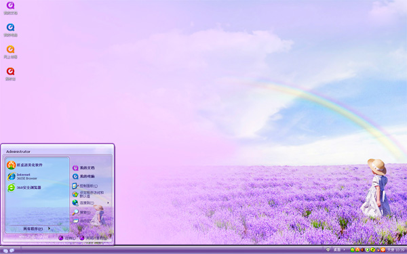Open the purple 我的文档 desktop icon
The height and width of the screenshot is (254, 407).
click(10, 7)
